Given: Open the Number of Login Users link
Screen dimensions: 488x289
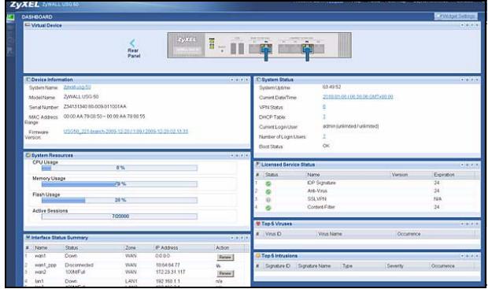Looking at the screenshot, I should (324, 136).
